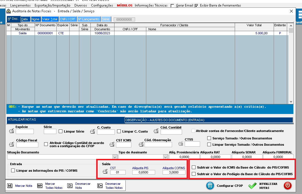Open the Exportação/Importação menu
This screenshot has width=302, height=194.
52,5
